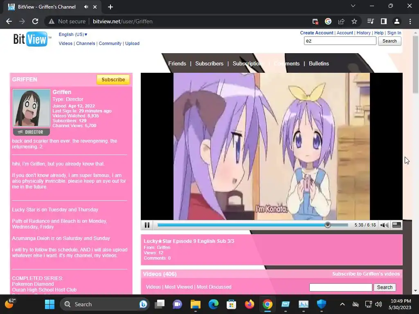
Task: Click the browser forward arrow
Action: (22, 21)
